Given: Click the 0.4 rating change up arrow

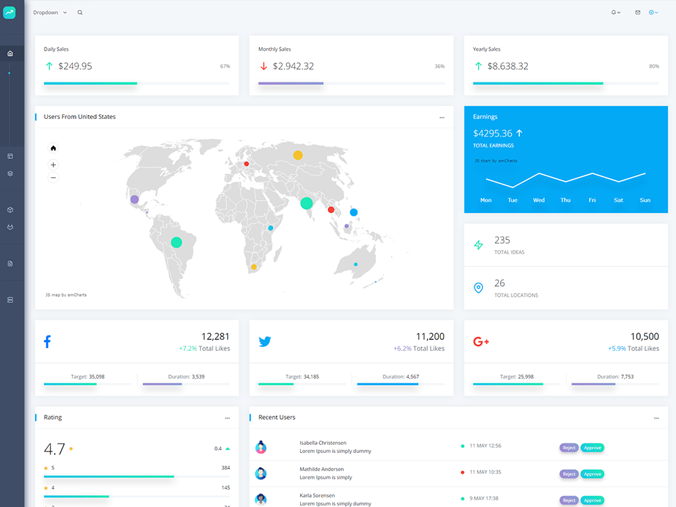Looking at the screenshot, I should coord(228,449).
